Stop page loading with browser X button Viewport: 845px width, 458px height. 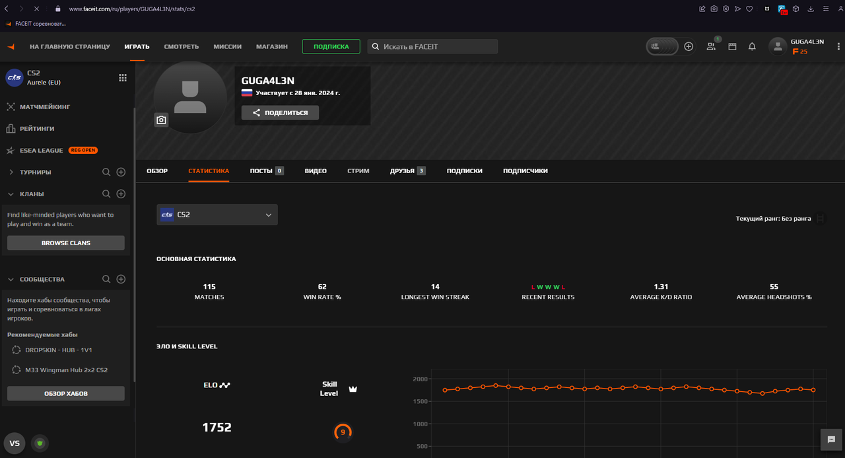tap(36, 9)
